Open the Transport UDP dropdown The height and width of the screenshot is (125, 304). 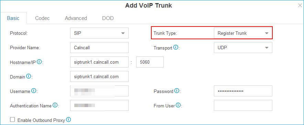tap(243, 48)
